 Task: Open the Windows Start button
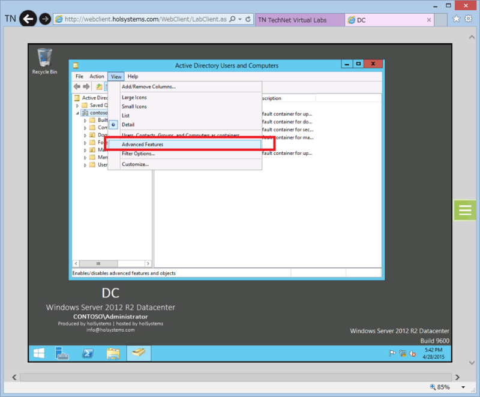click(39, 354)
